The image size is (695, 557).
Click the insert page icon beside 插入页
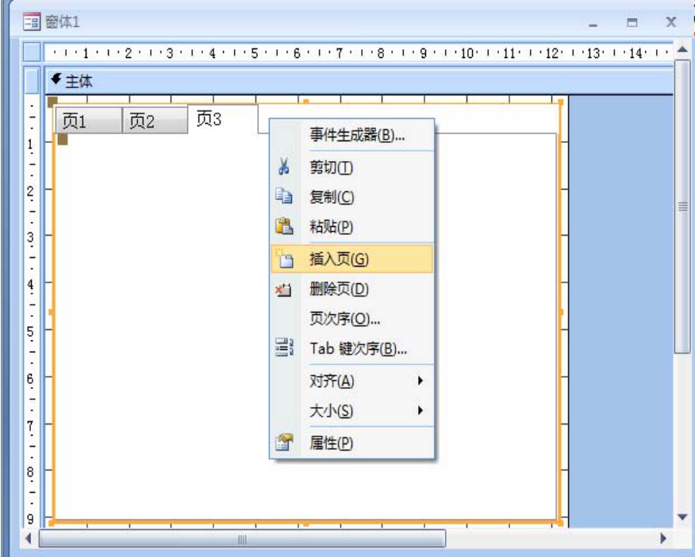[284, 259]
